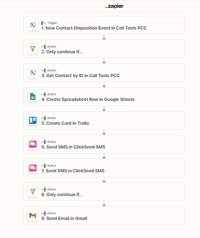Select the ClickSend SMS icon on step 7
The height and width of the screenshot is (238, 200).
point(33,168)
